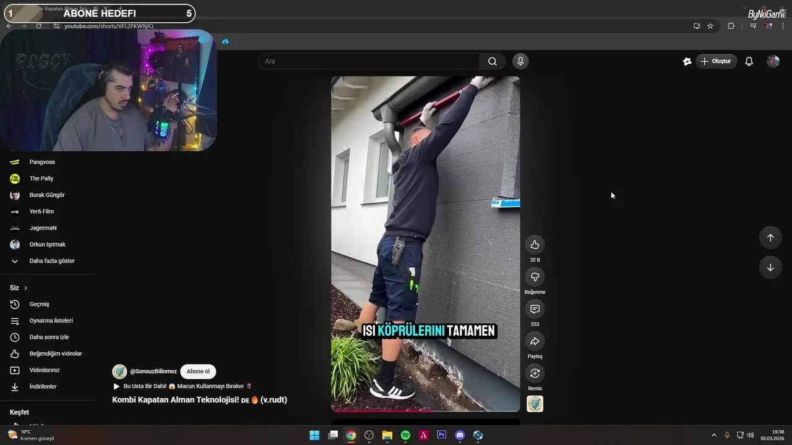792x445 pixels.
Task: Open Photoshop from the taskbar
Action: point(442,435)
